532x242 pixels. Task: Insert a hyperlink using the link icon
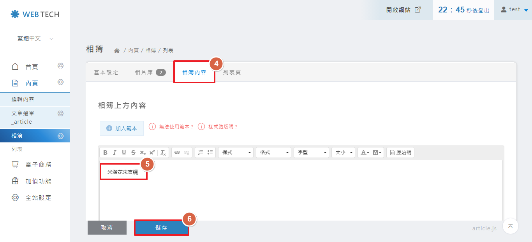pyautogui.click(x=177, y=153)
